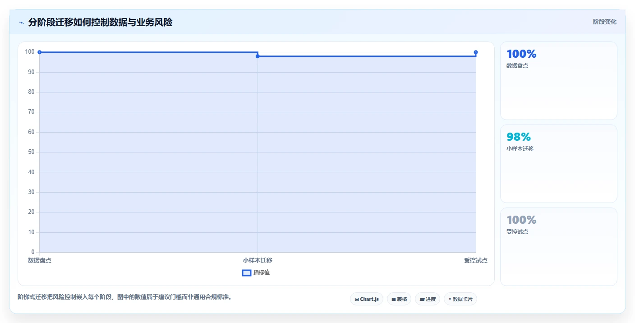
Task: Switch to the 进度 chip
Action: (x=428, y=299)
